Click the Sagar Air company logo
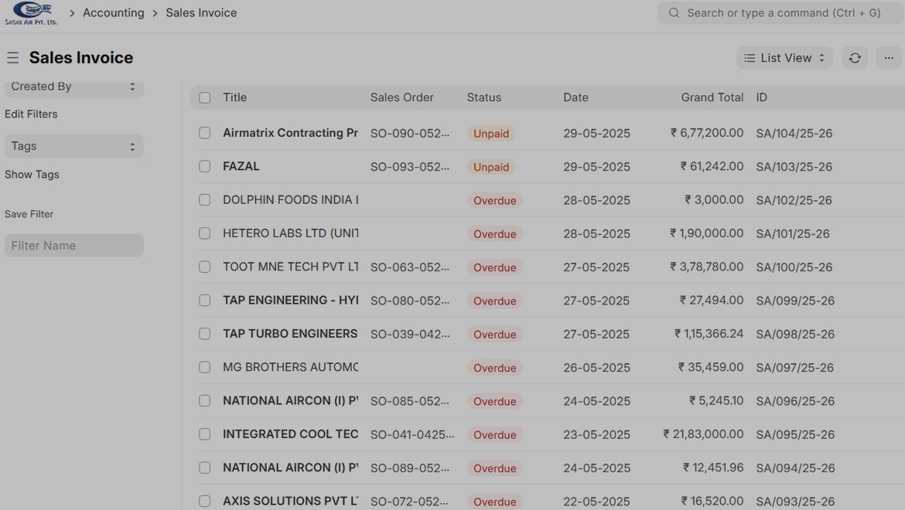The image size is (905, 510). [x=31, y=13]
